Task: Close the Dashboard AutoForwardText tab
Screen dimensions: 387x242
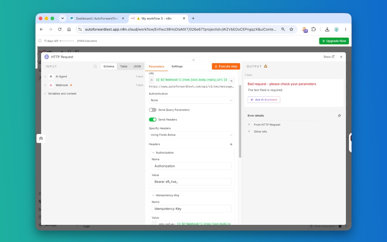Action: click(x=123, y=18)
